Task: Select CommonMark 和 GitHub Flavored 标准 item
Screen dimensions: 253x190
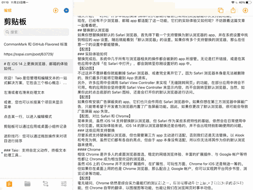Action: (x=36, y=44)
